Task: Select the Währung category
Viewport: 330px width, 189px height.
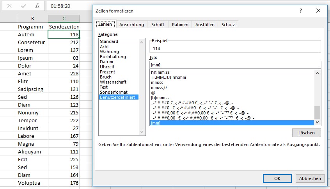Action: click(x=109, y=52)
